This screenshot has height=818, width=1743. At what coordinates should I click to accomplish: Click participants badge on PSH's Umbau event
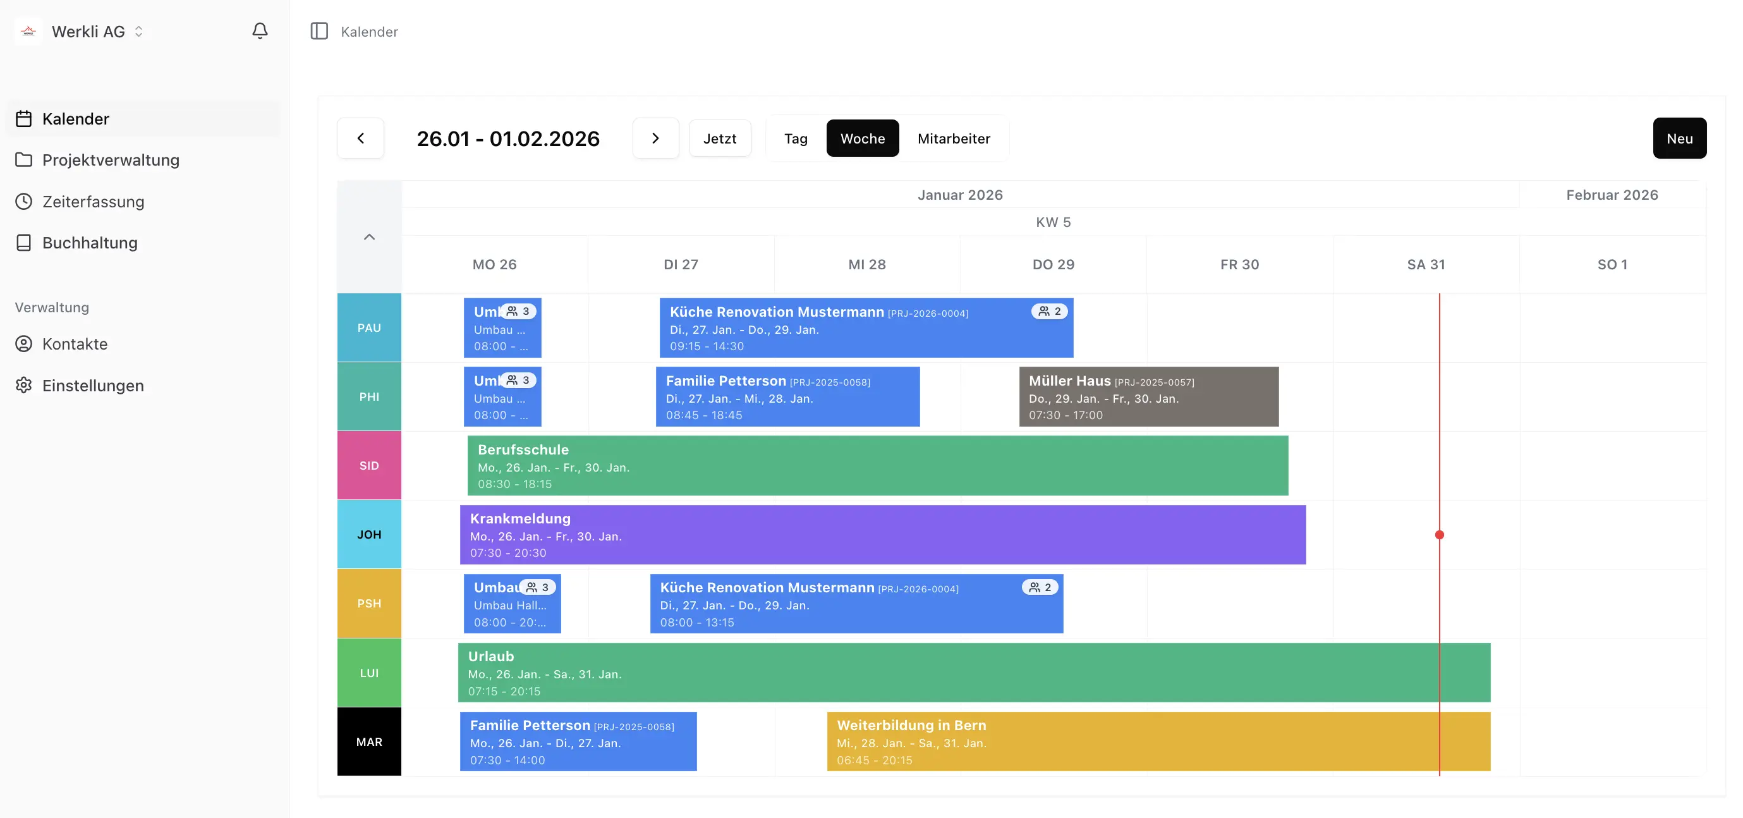click(538, 588)
